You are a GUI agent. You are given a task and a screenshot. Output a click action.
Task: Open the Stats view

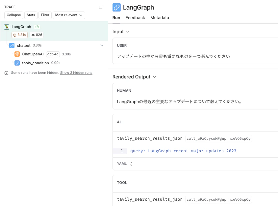pyautogui.click(x=31, y=15)
